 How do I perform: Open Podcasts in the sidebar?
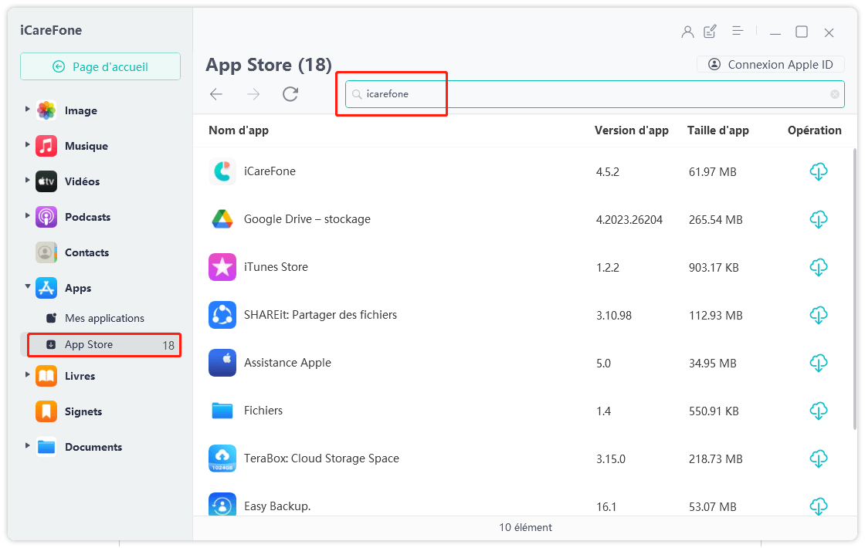[x=87, y=217]
